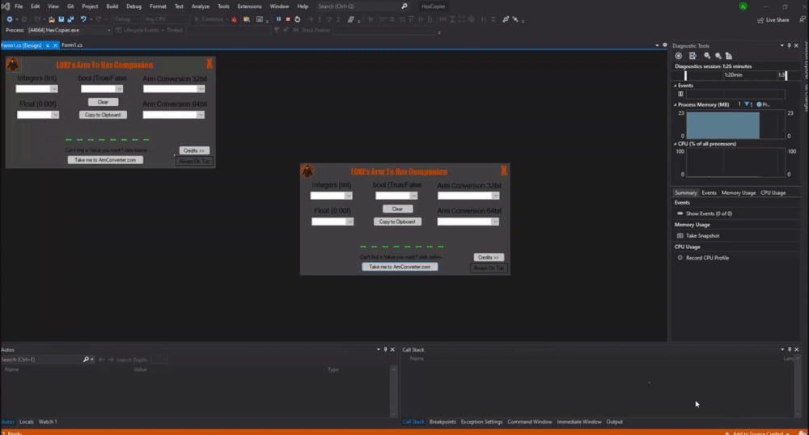Viewport: 809px width, 435px height.
Task: Click red X icon on running HexCopier window
Action: point(503,171)
